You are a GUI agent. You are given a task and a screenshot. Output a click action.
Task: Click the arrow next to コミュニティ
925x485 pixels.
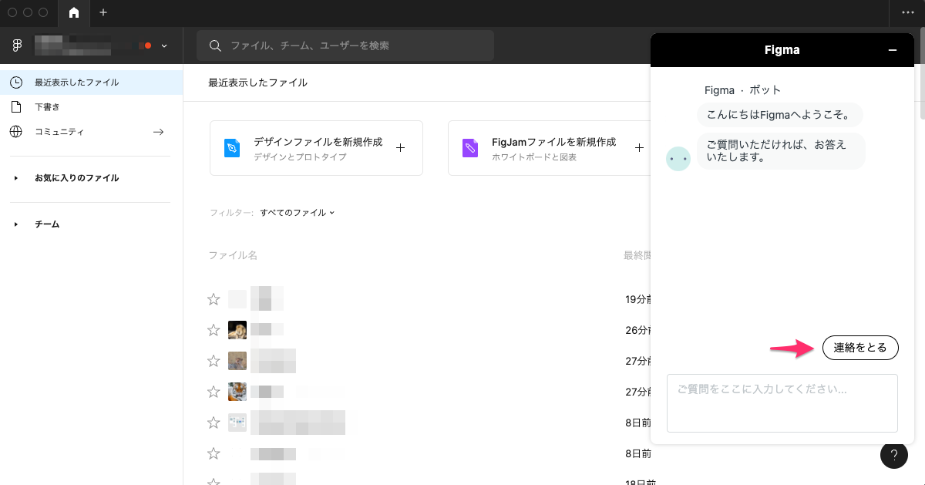tap(158, 131)
